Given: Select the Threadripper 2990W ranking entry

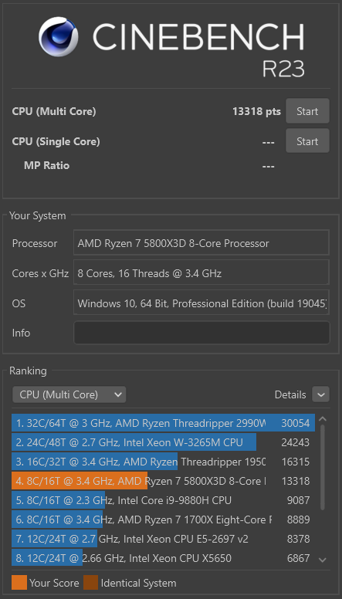Looking at the screenshot, I should point(163,423).
